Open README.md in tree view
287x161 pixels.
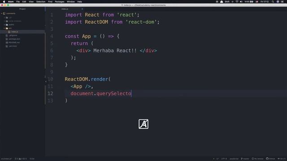(x=14, y=42)
